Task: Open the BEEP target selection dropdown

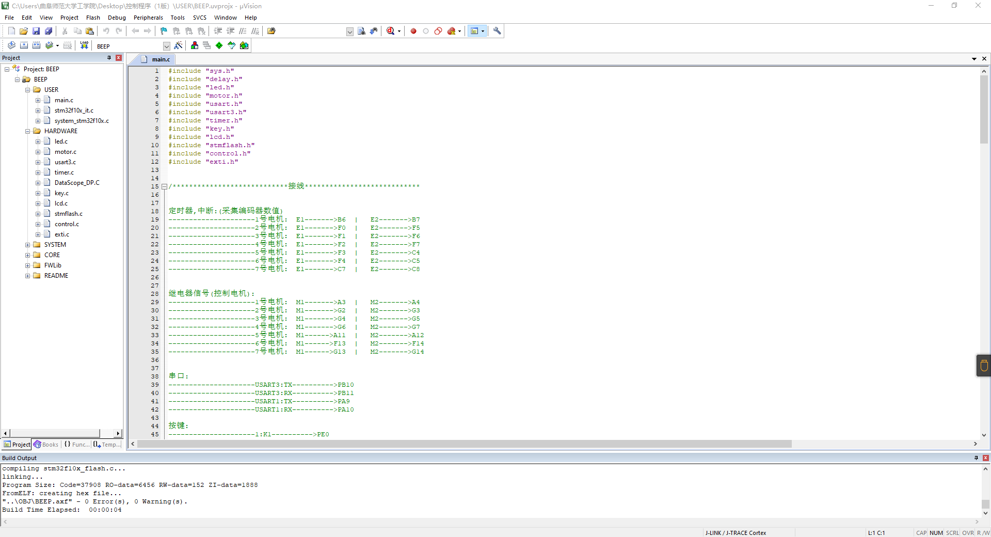Action: click(x=166, y=46)
